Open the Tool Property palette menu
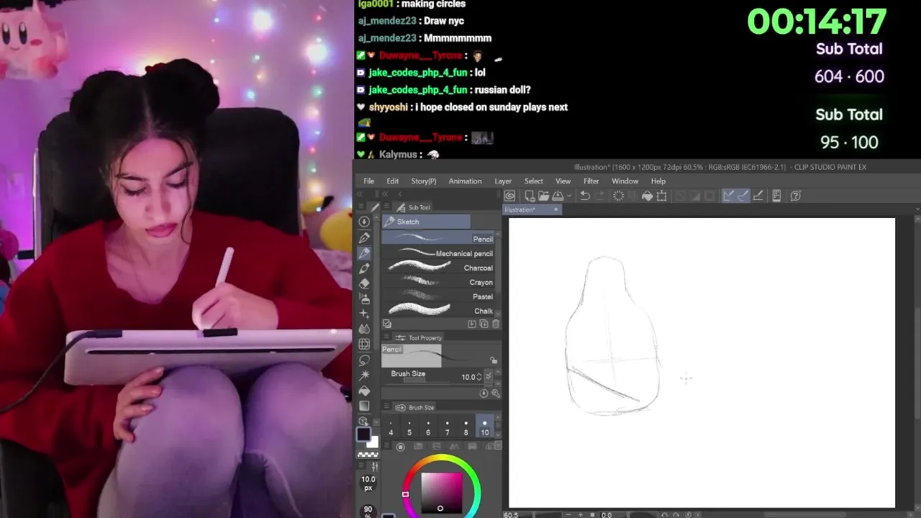921x518 pixels. click(x=386, y=337)
